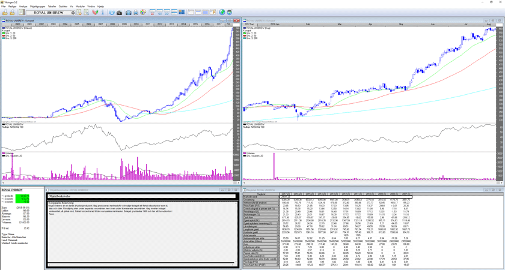Open the Opdater menu
This screenshot has width=505, height=270.
pyautogui.click(x=63, y=7)
